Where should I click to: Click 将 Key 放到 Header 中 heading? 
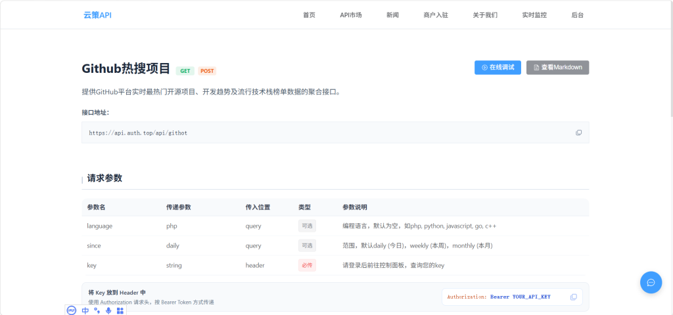117,292
